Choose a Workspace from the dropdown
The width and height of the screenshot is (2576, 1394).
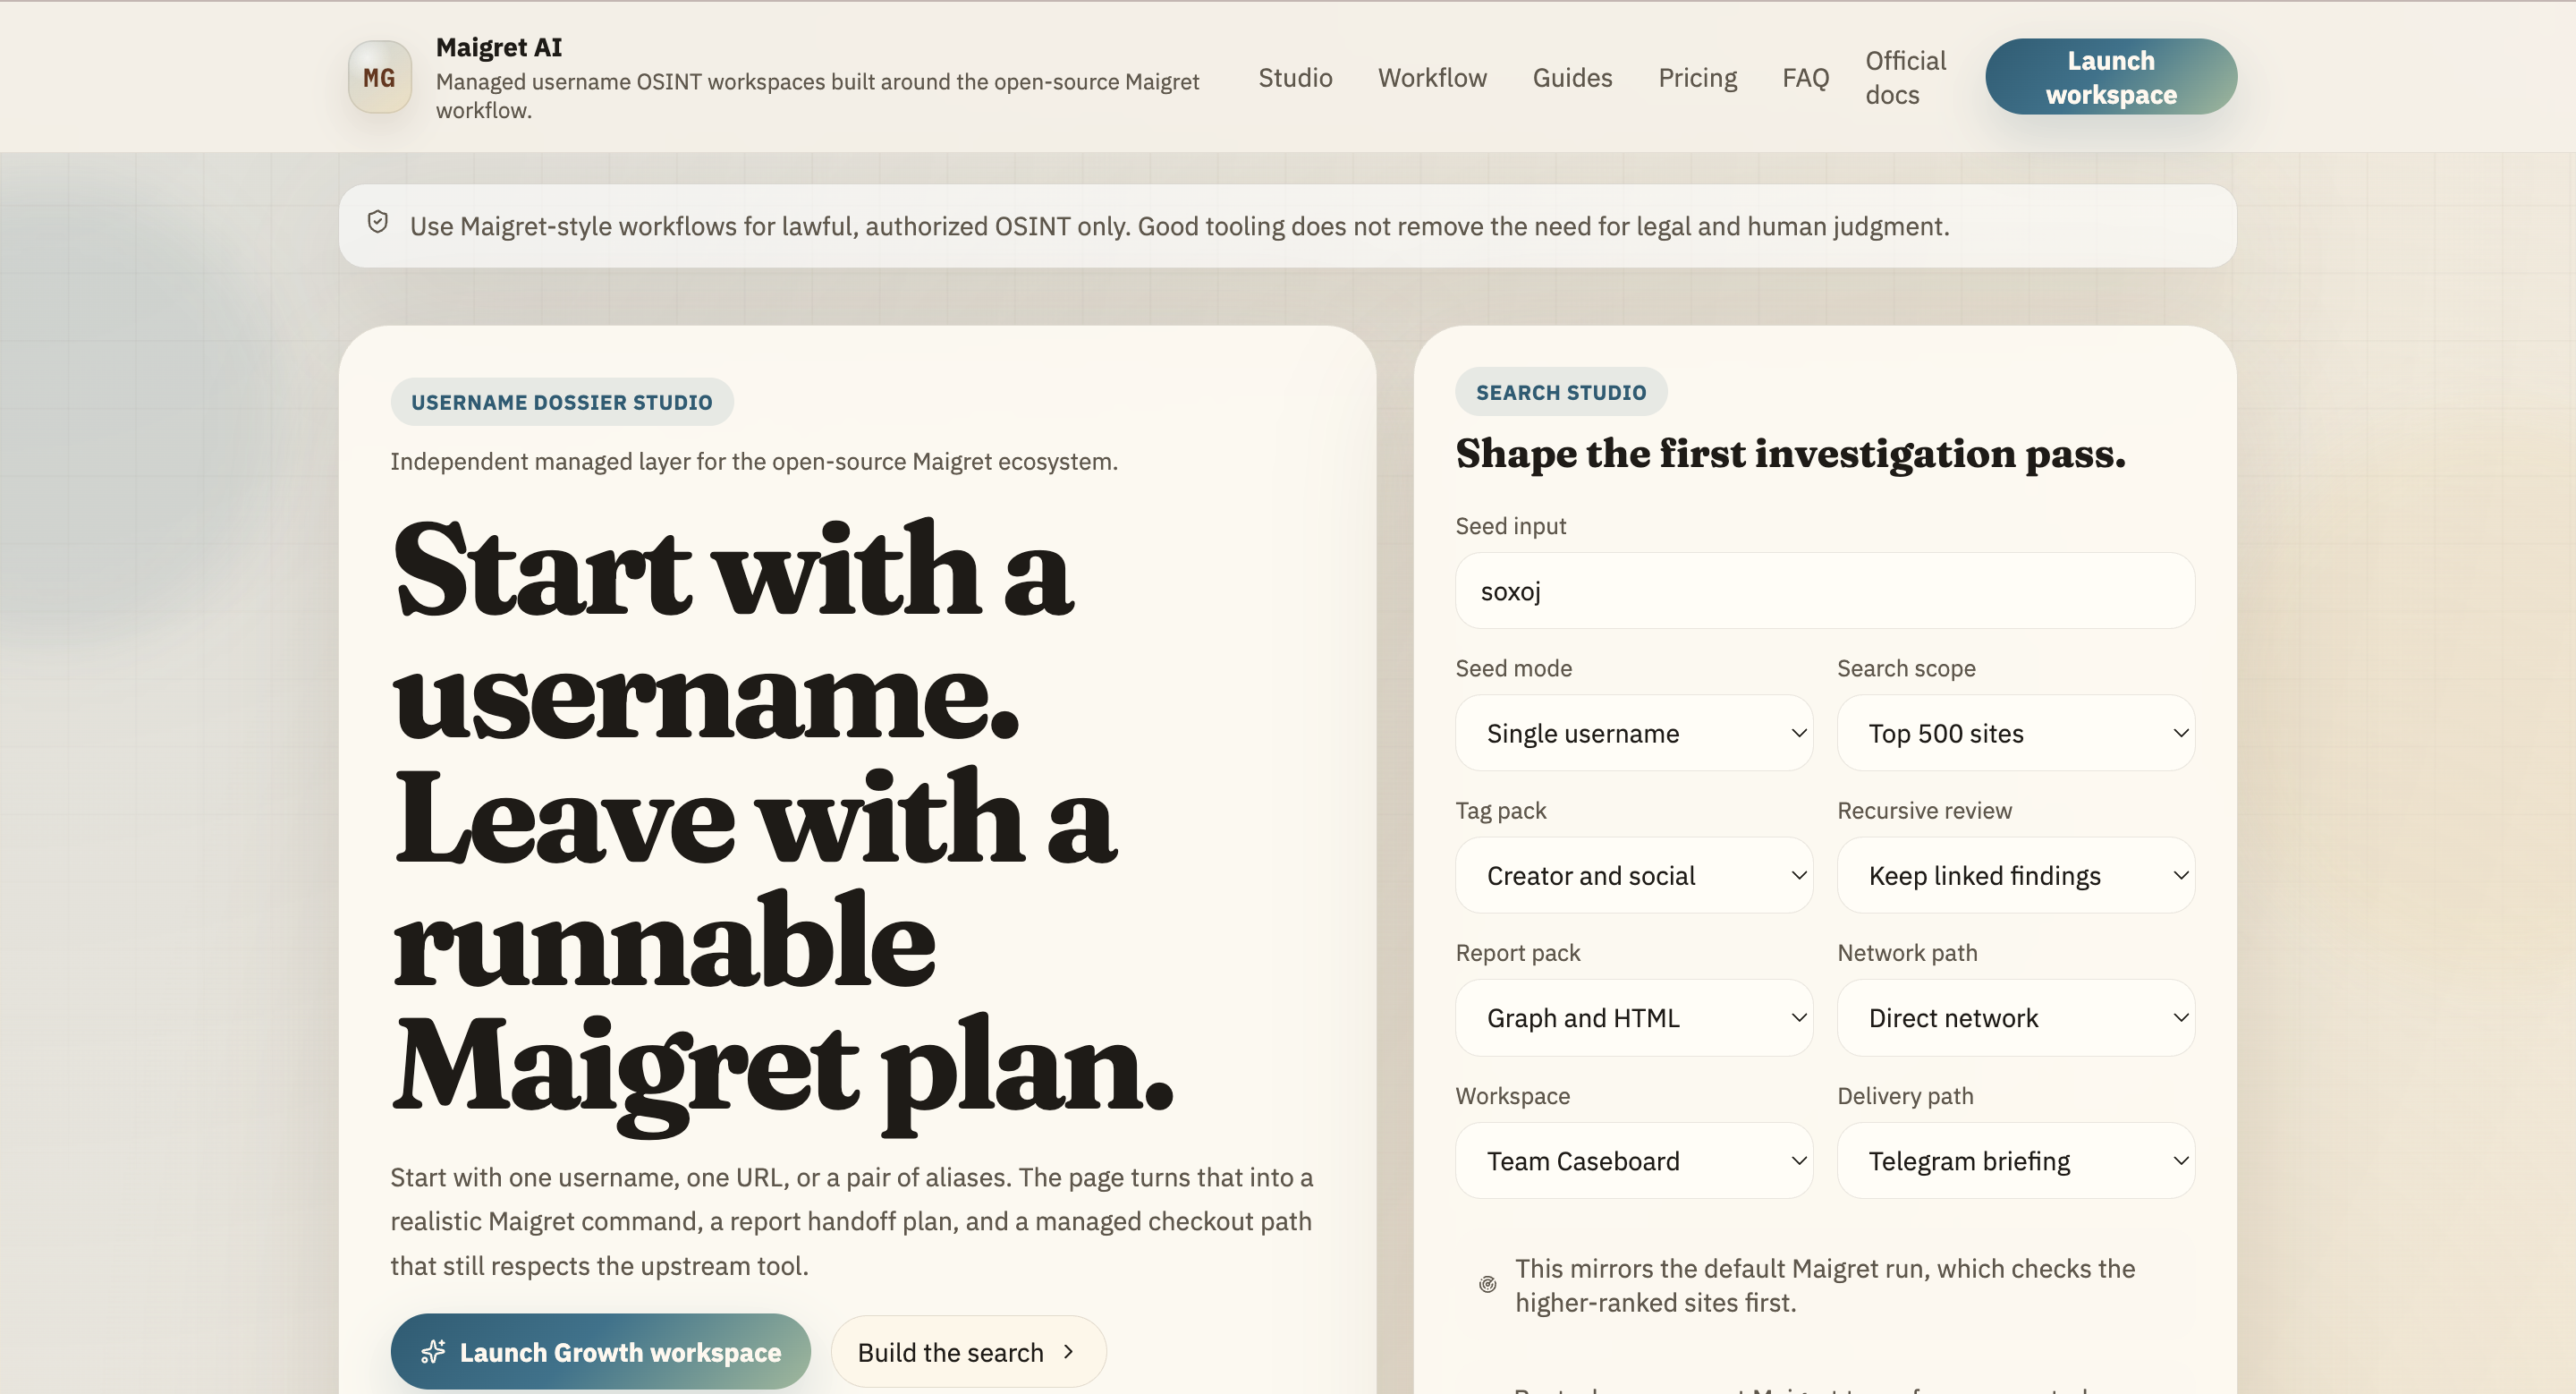pyautogui.click(x=1634, y=1161)
